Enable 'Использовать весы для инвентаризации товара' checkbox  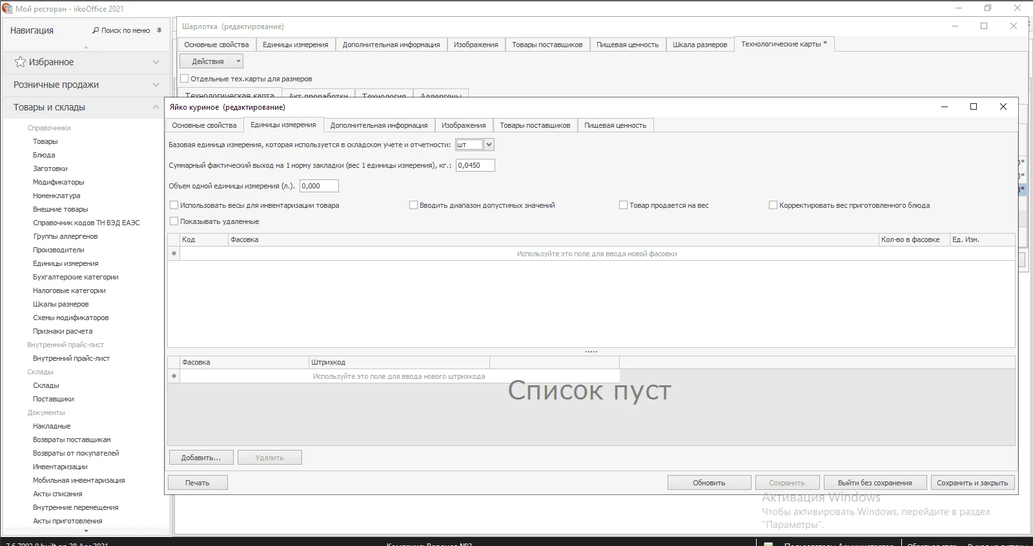[x=174, y=205]
